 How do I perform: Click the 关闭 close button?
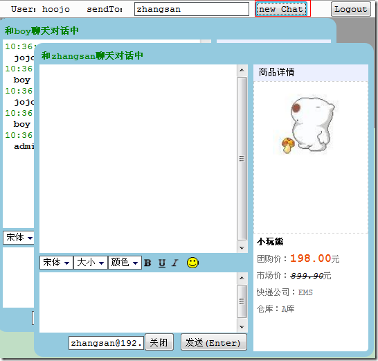pyautogui.click(x=159, y=342)
